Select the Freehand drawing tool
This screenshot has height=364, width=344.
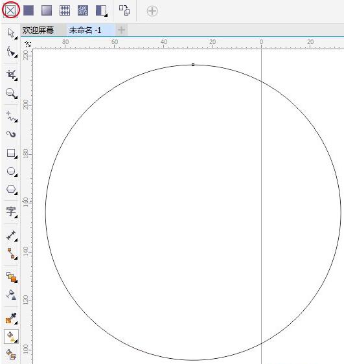11,117
